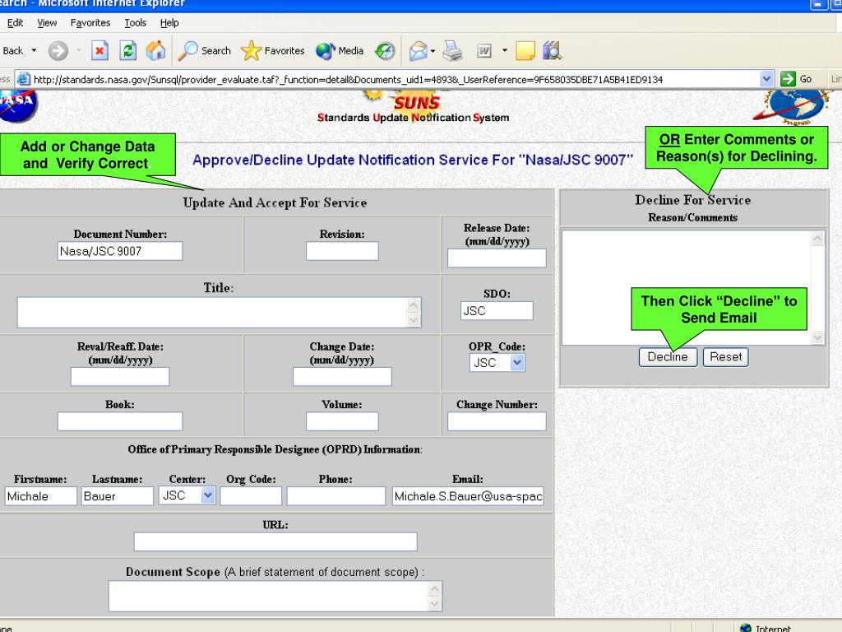Click the SUNS logo banner
The image size is (842, 632).
point(413,106)
